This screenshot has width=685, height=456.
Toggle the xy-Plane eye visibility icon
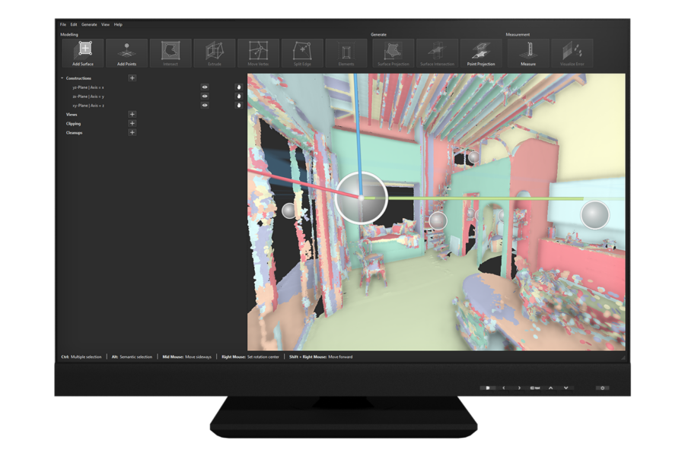[205, 106]
